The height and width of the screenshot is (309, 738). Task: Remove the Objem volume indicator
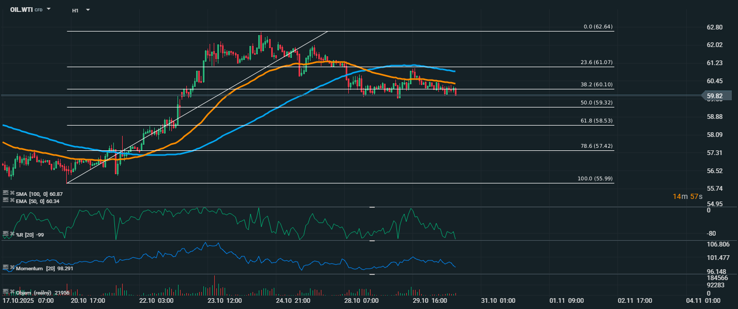[x=12, y=292]
